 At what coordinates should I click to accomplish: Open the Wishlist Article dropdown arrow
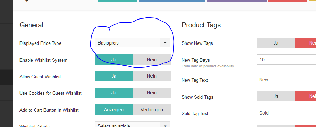click(x=165, y=124)
